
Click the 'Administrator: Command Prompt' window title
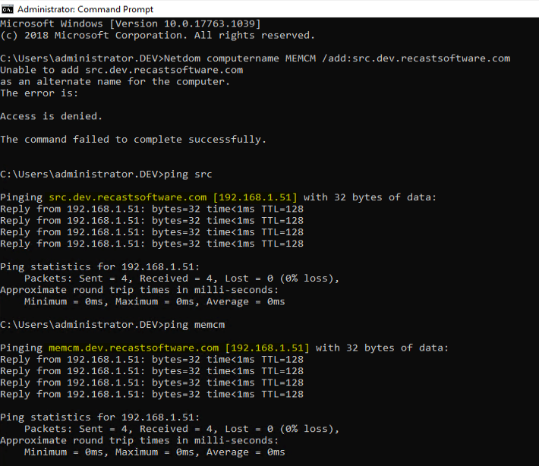tap(85, 9)
